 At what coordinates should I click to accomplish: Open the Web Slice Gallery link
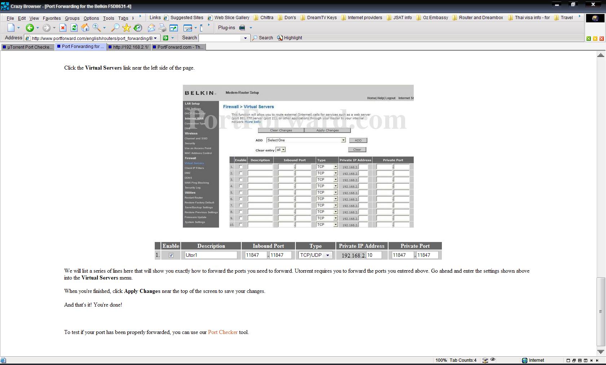[x=228, y=17]
